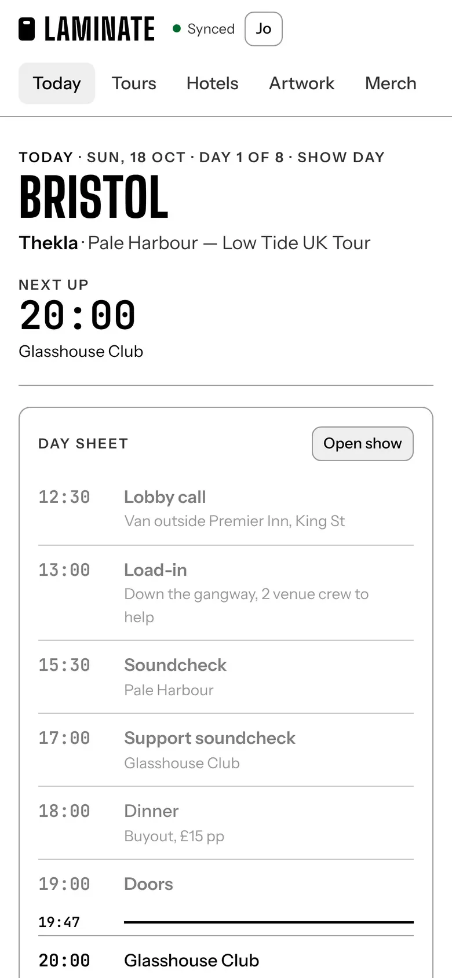Open the Jo user avatar menu
452x978 pixels.
tap(264, 29)
